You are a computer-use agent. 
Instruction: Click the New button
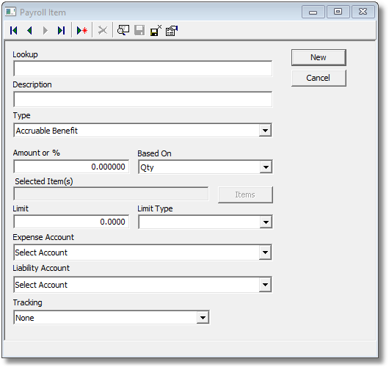(x=319, y=57)
